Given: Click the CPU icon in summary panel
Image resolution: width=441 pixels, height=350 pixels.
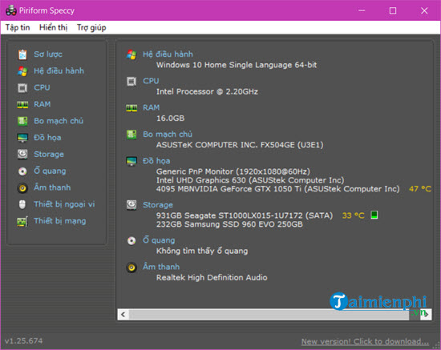Looking at the screenshot, I should [131, 82].
